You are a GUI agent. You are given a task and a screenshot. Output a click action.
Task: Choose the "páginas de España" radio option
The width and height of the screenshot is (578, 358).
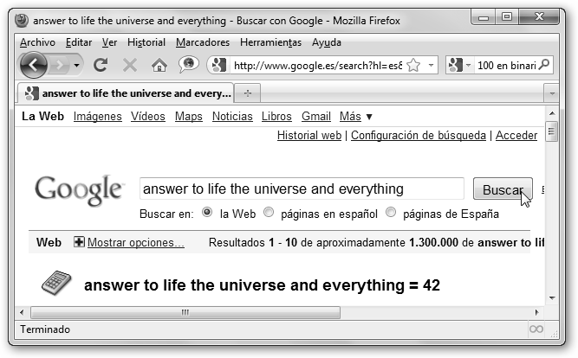tap(391, 213)
